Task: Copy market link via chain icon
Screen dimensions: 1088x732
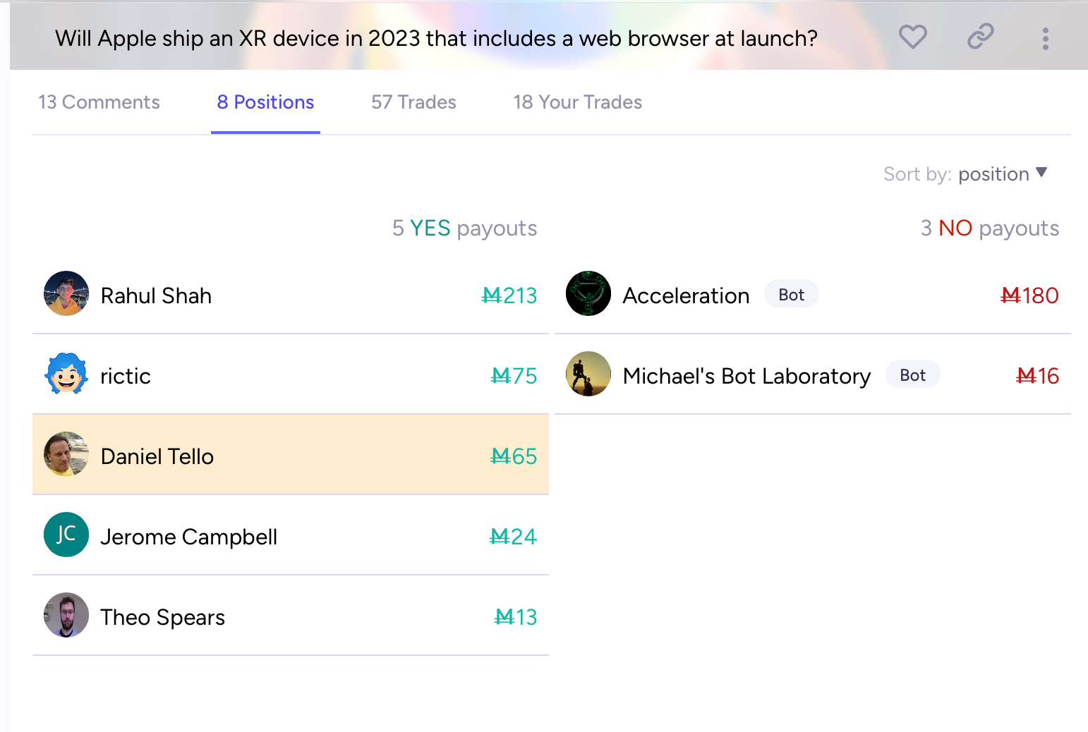Action: tap(980, 37)
